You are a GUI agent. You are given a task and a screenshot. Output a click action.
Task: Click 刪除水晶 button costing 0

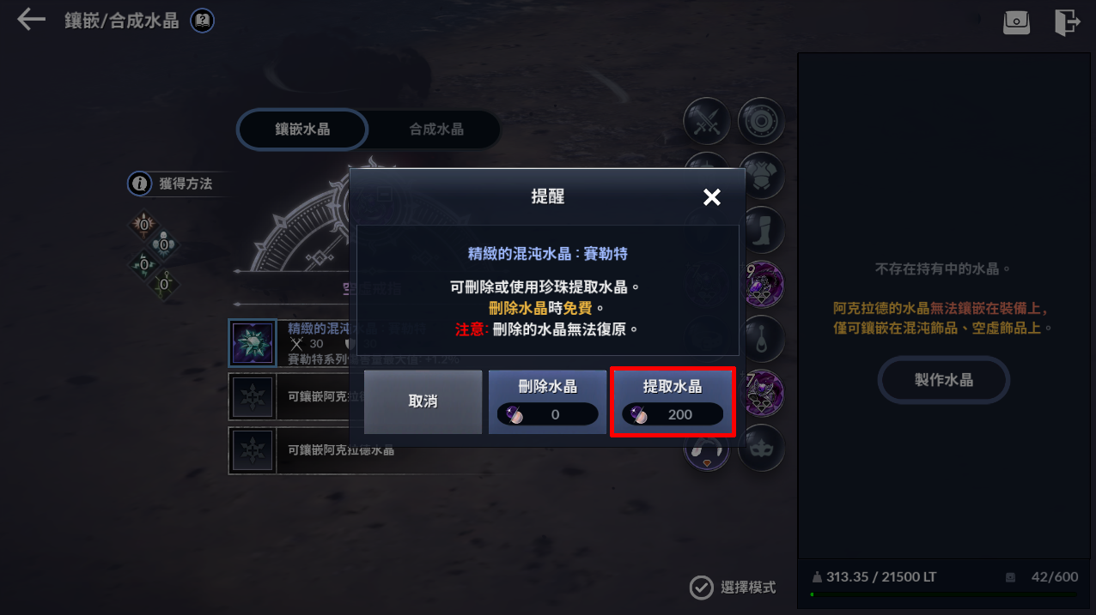tap(548, 401)
